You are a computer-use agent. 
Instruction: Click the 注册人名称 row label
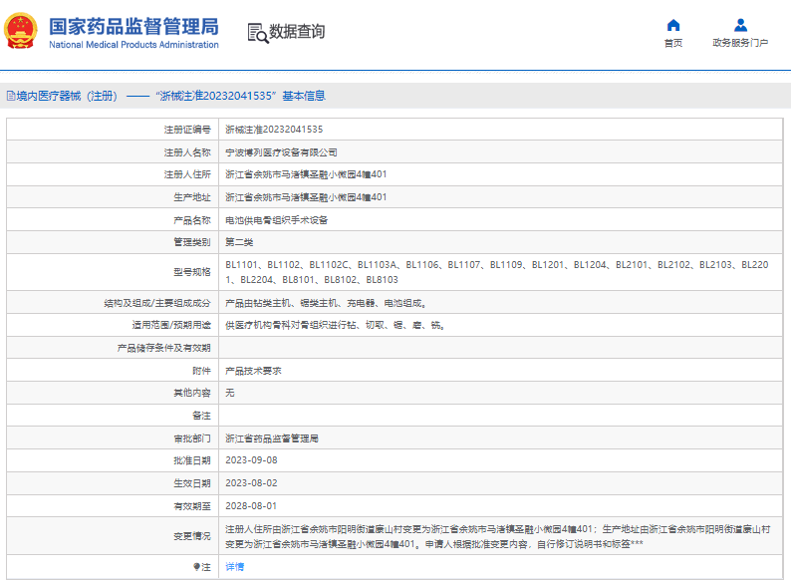click(x=187, y=152)
